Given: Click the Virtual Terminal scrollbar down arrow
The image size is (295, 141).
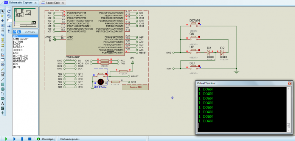Looking at the screenshot, I should click(289, 130).
